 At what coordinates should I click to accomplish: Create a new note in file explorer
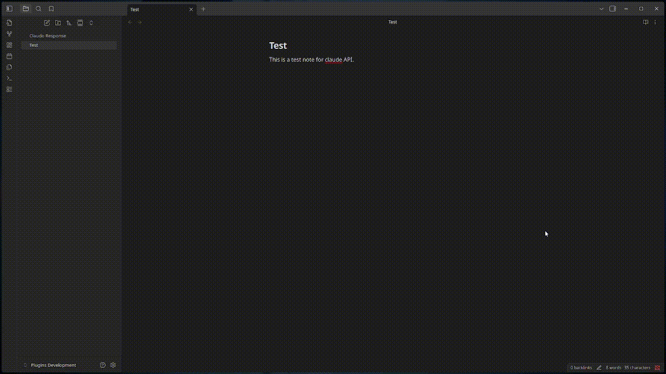[x=47, y=23]
